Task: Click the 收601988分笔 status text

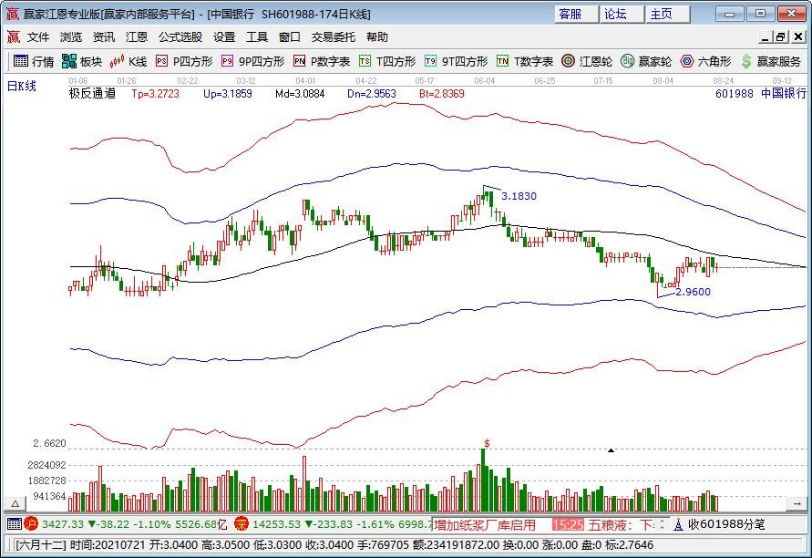Action: (x=726, y=524)
